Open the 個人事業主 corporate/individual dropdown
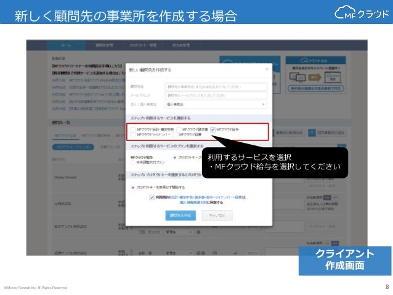The height and width of the screenshot is (295, 393). tap(216, 104)
